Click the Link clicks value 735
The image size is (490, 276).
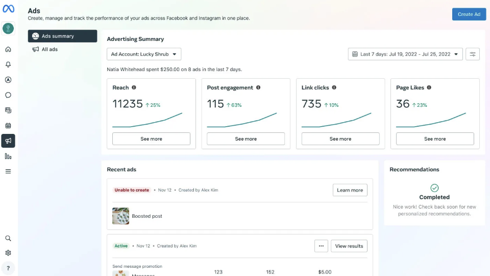point(311,104)
